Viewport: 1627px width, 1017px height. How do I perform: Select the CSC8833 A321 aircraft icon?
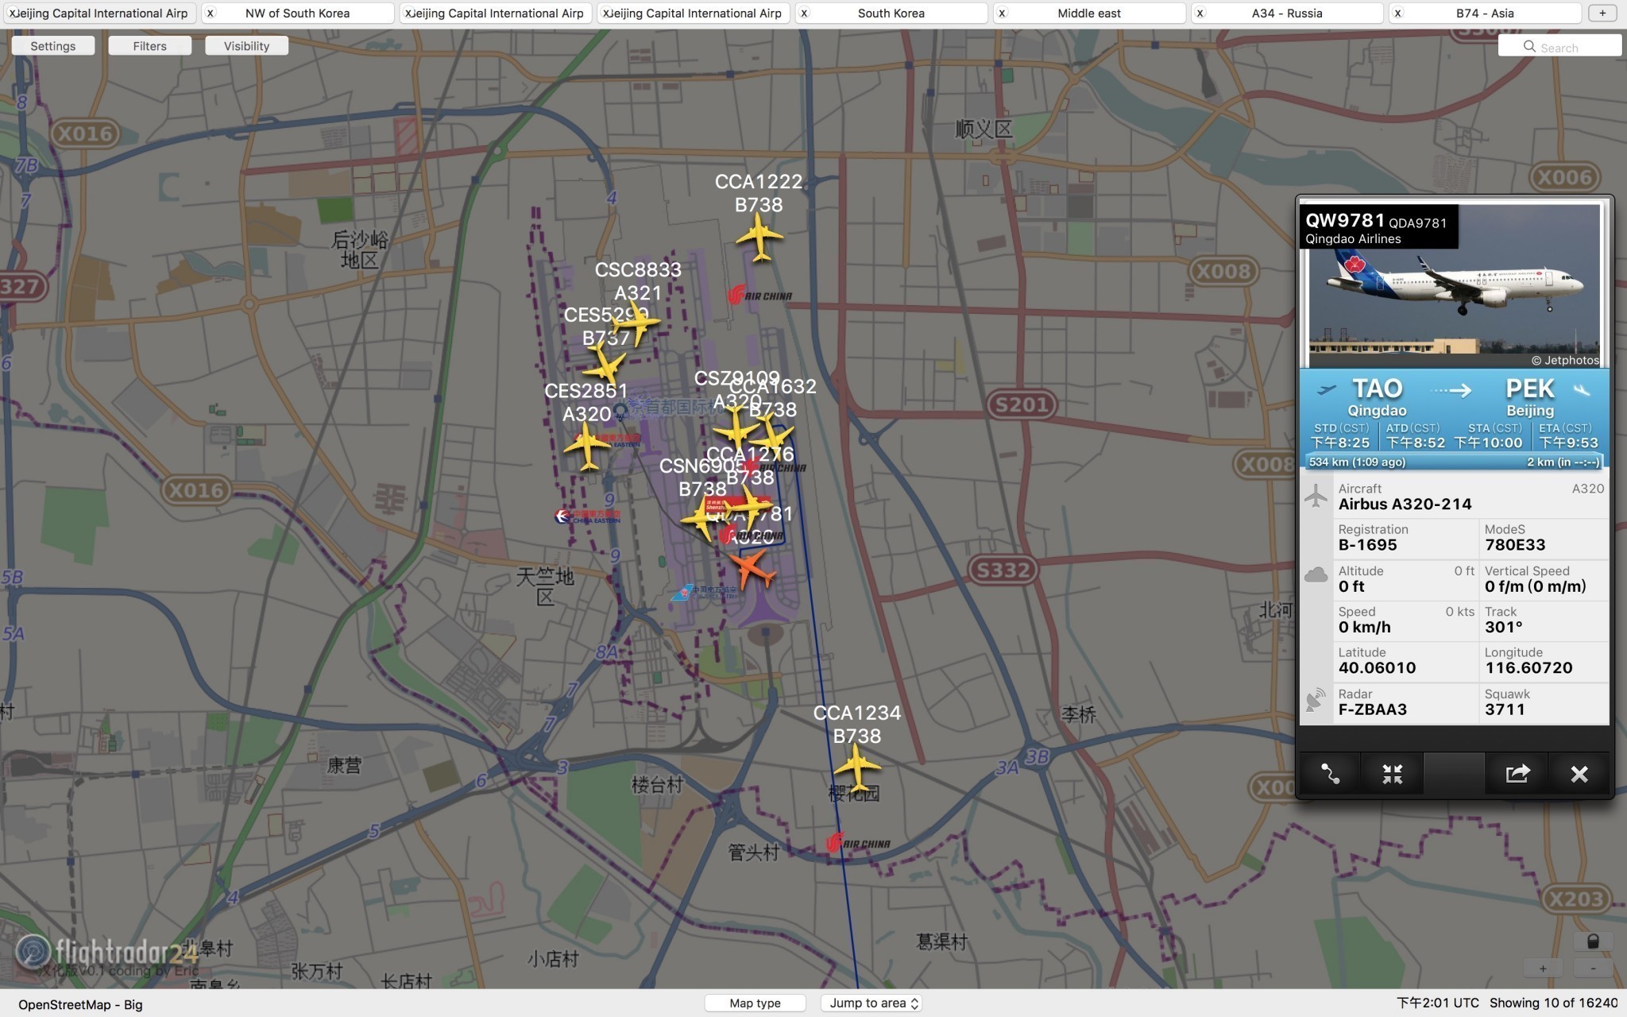(x=636, y=322)
